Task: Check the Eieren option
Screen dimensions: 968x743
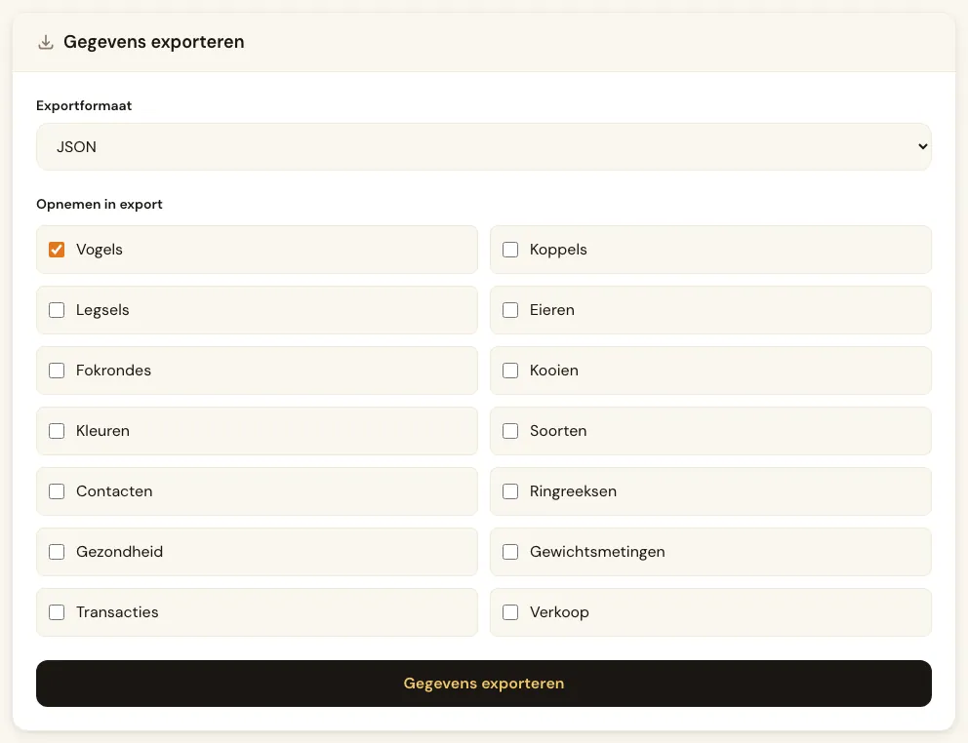Action: coord(510,310)
